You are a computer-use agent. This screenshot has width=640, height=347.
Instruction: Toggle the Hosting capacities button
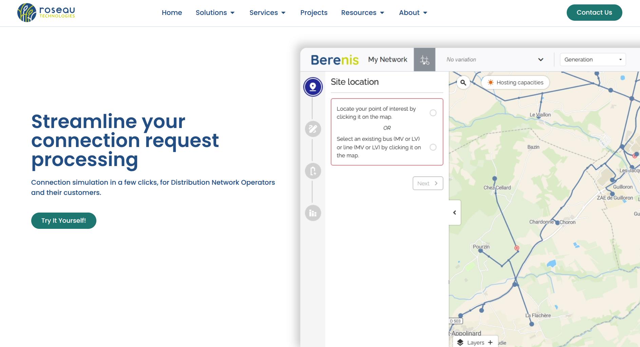[515, 83]
